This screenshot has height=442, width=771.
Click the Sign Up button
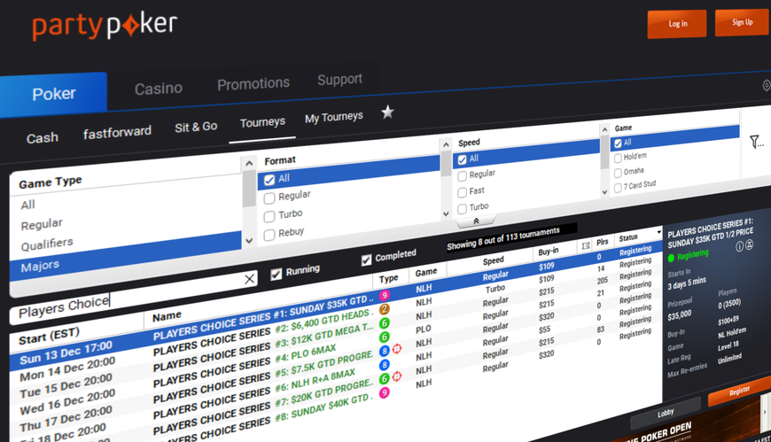[x=742, y=22]
